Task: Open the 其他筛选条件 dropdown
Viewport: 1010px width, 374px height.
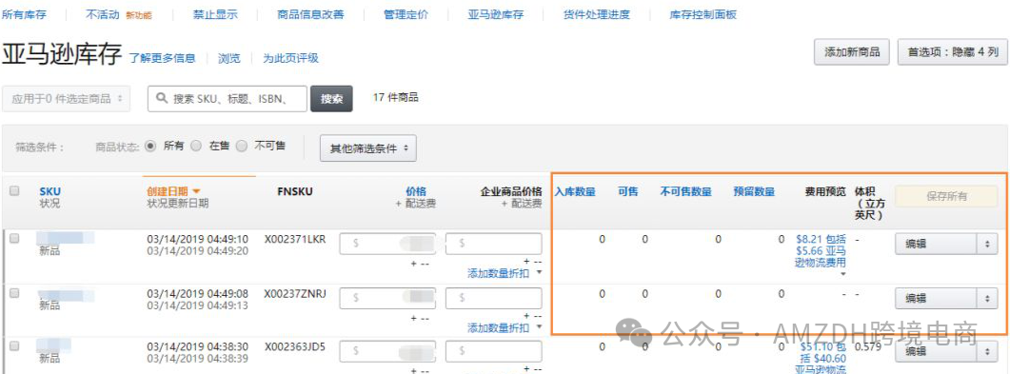Action: point(368,148)
